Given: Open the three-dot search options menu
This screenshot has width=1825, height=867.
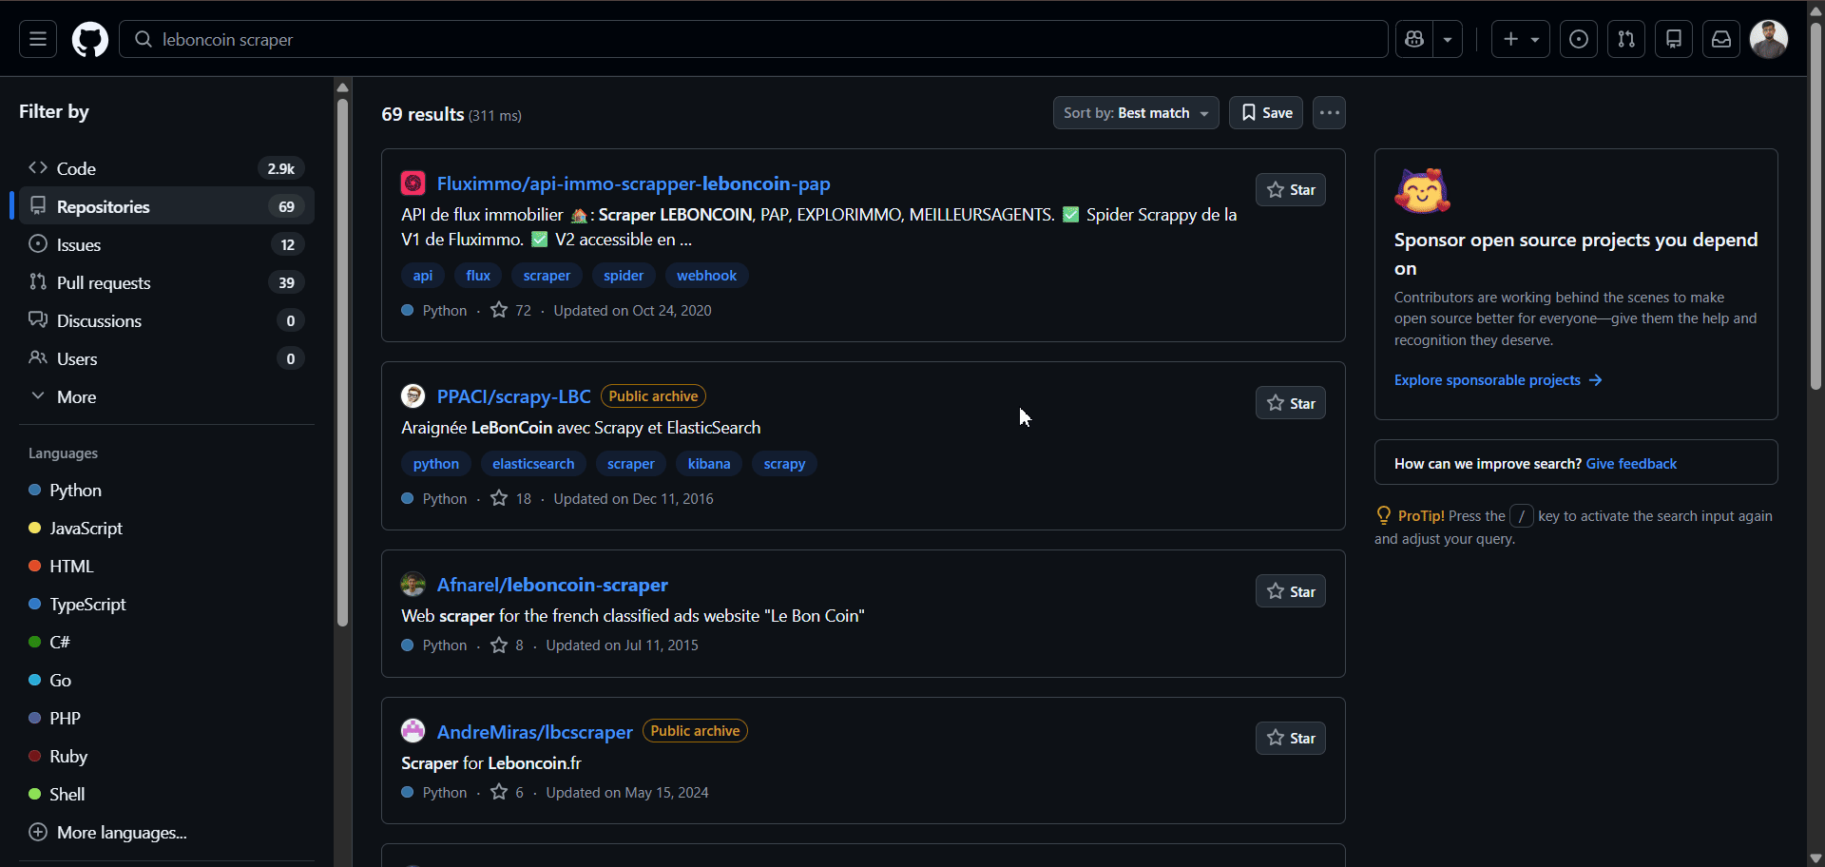Looking at the screenshot, I should 1329,112.
